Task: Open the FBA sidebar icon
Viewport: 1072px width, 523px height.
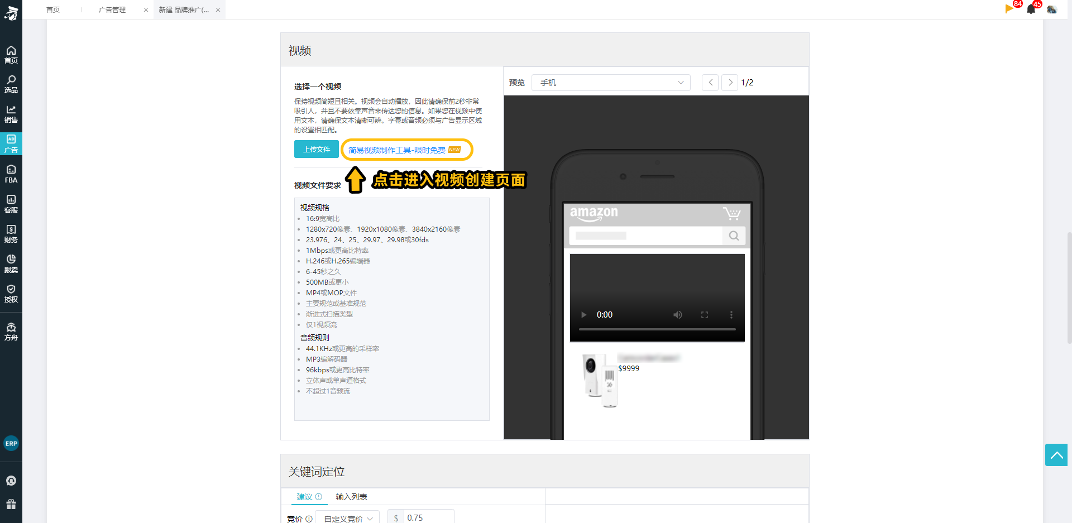Action: [x=11, y=174]
